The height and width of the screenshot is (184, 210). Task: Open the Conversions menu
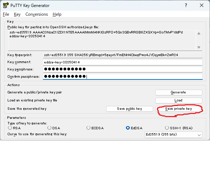tap(37, 14)
